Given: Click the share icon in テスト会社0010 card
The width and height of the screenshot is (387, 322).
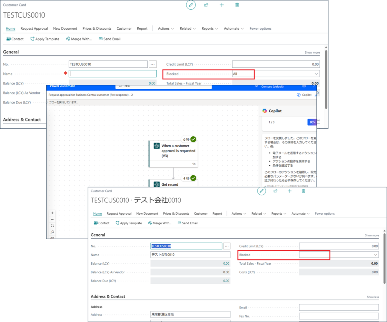Looking at the screenshot, I should [275, 191].
